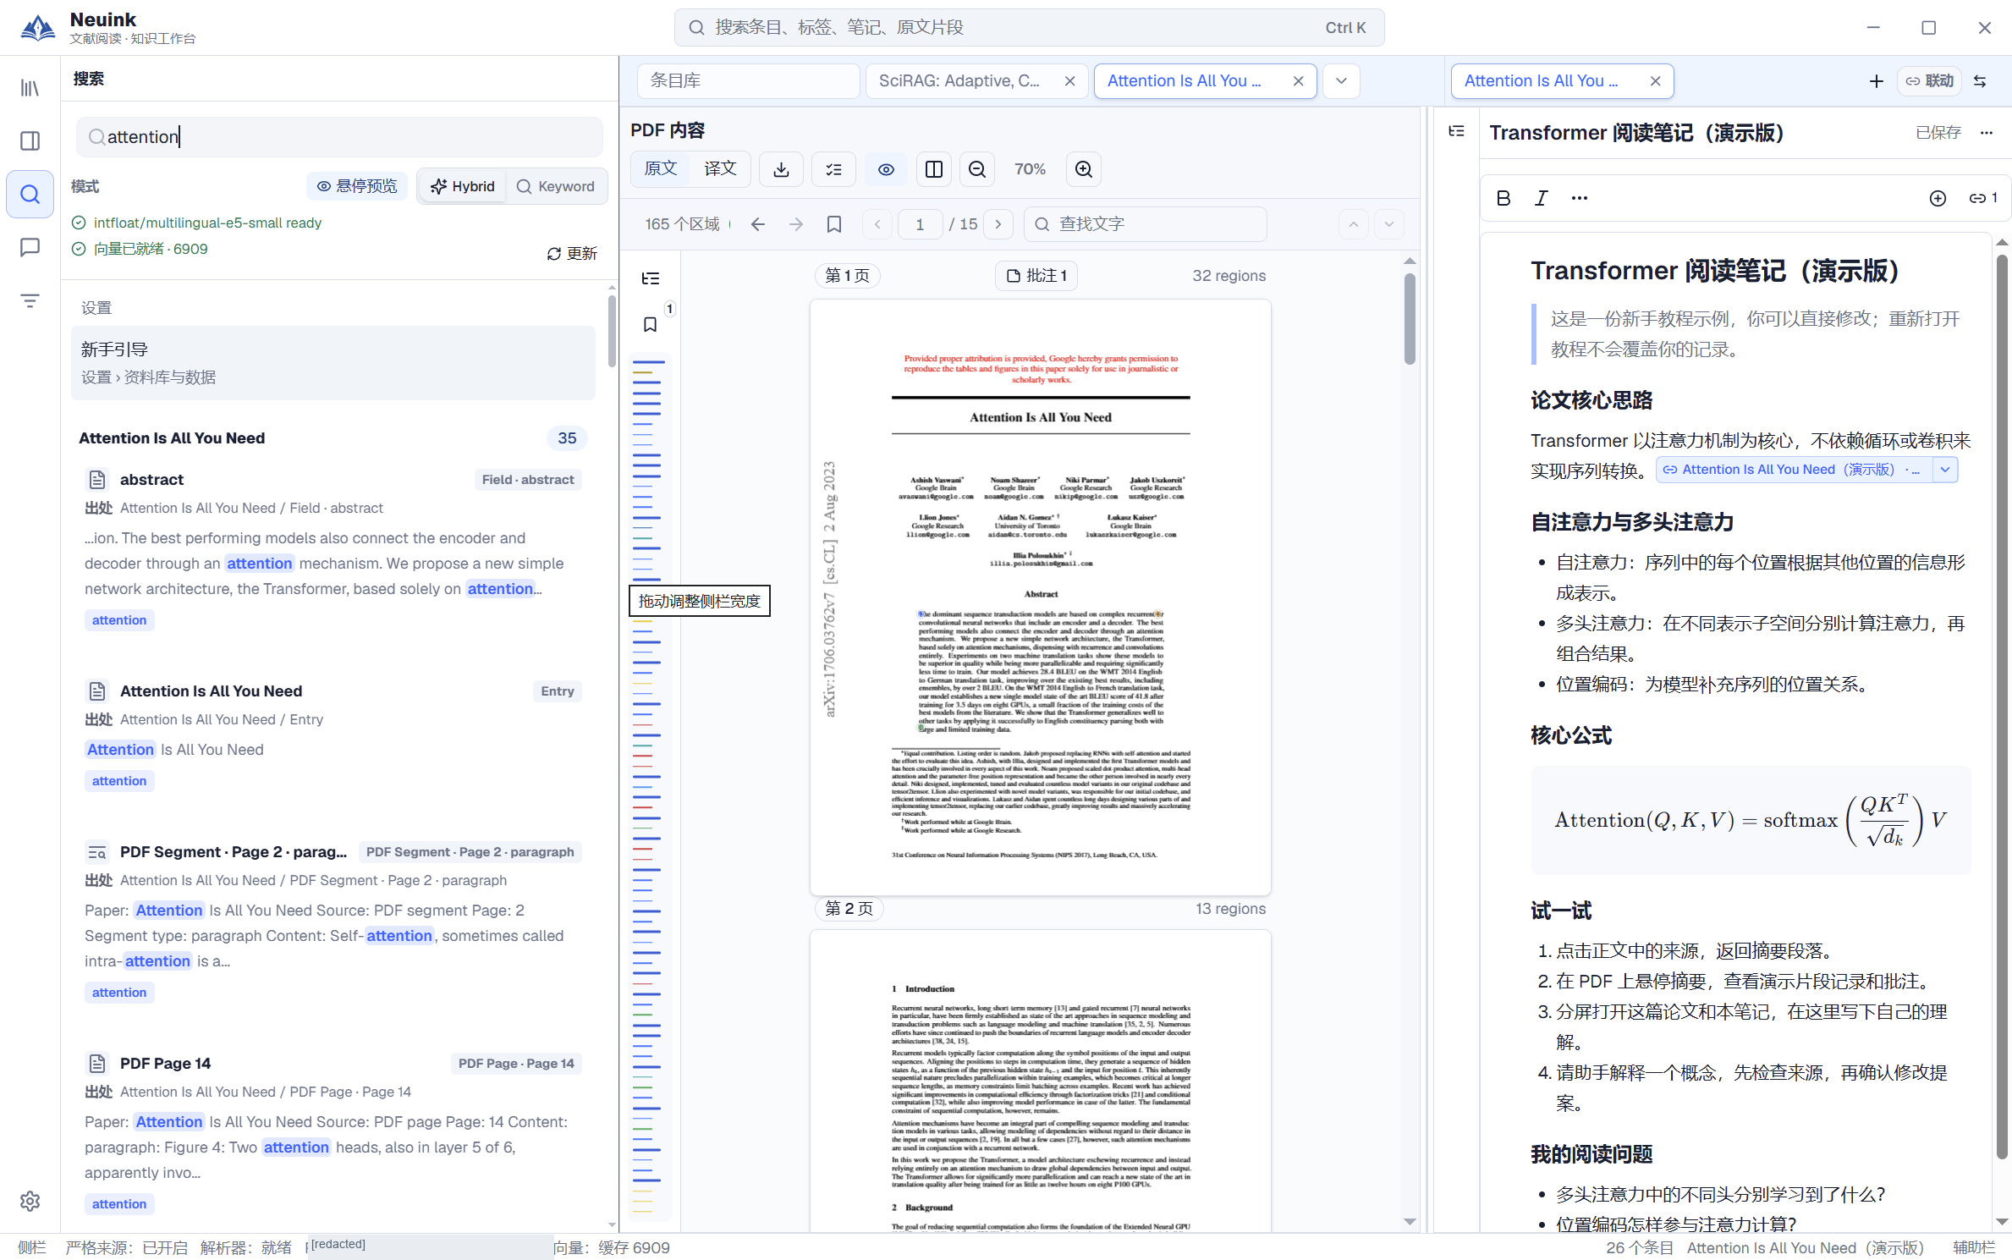
Task: Go back to the previous region
Action: click(x=758, y=224)
